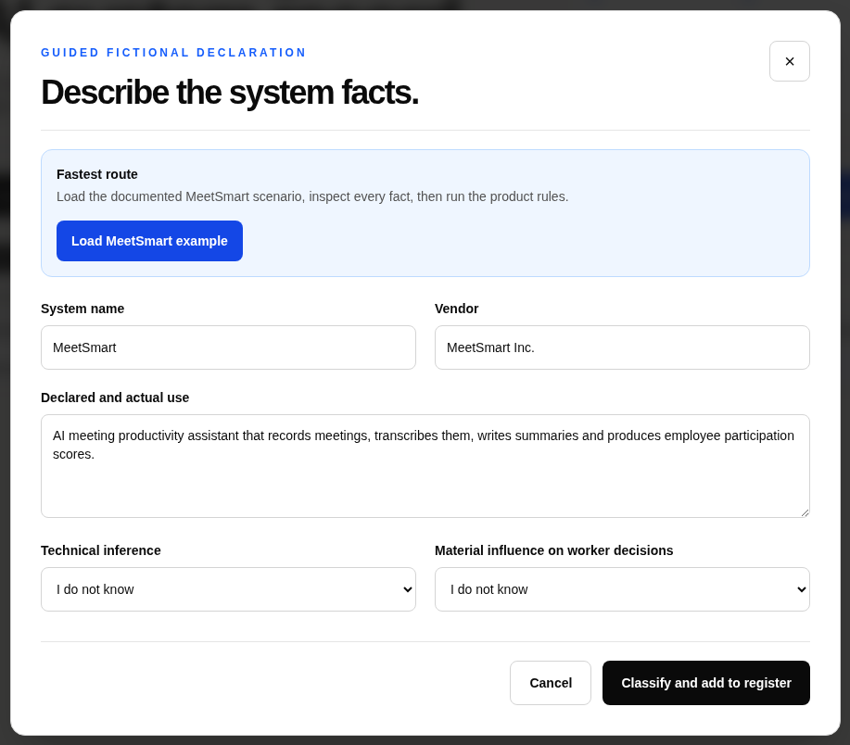Click the 'GUIDED FICTIONAL DECLARATION' label

click(x=173, y=53)
